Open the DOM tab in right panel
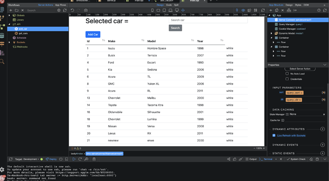The image size is (329, 181). 306,5
